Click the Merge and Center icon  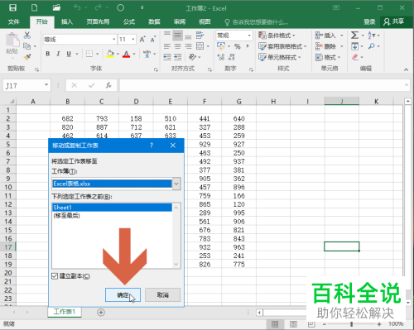200,46
